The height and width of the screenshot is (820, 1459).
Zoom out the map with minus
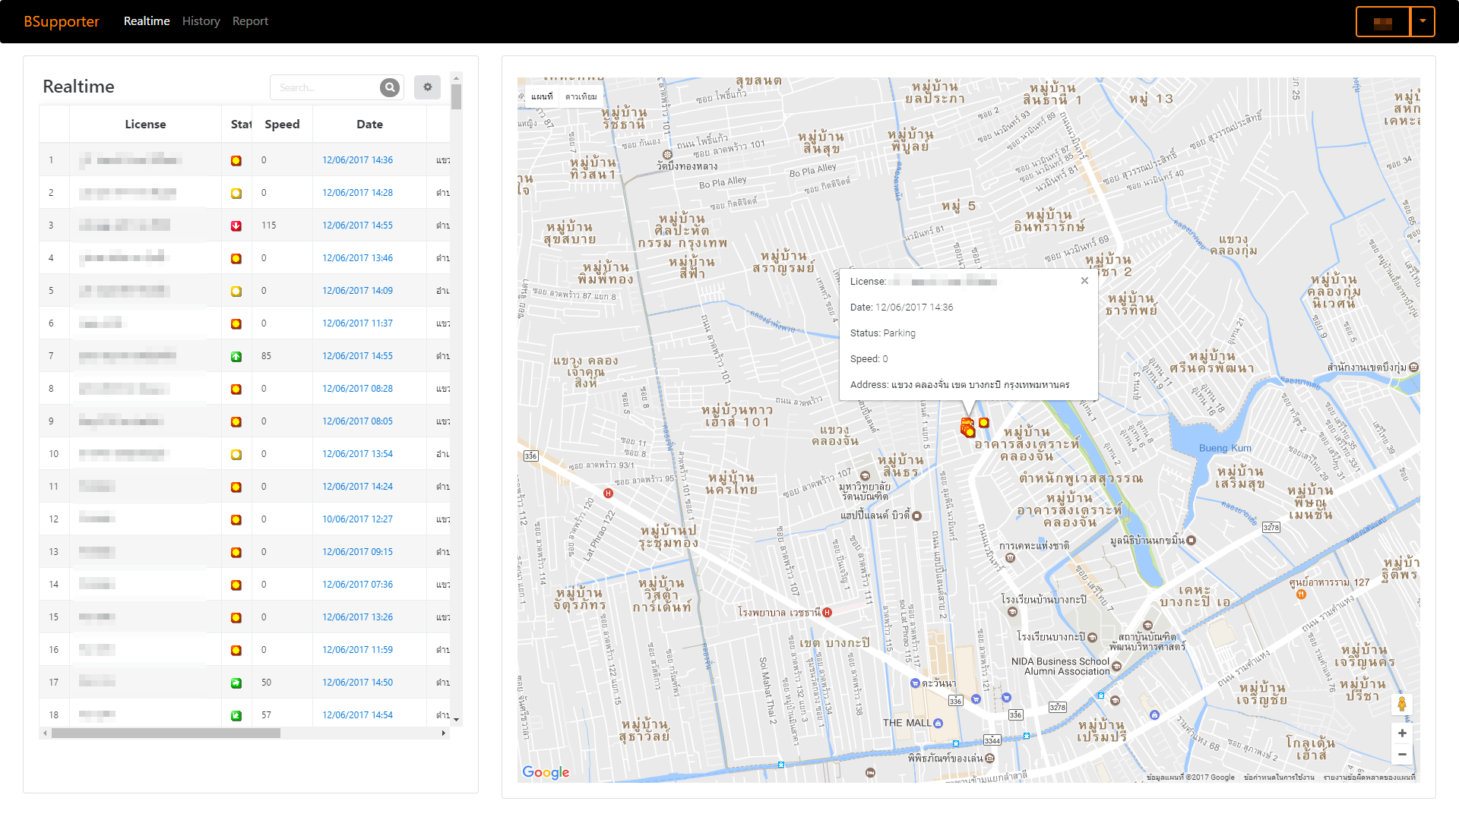[1401, 754]
